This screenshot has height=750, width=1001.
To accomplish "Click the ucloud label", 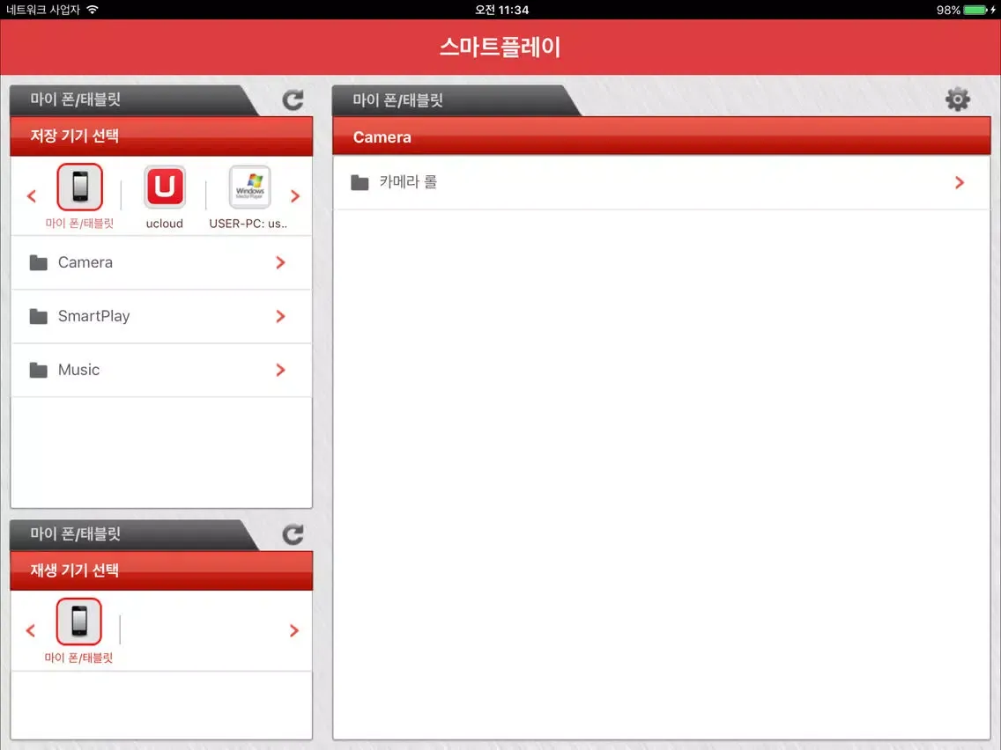I will click(x=165, y=224).
